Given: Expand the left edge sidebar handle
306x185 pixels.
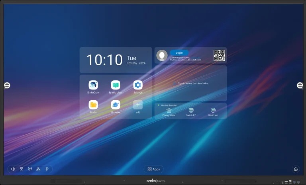Looking at the screenshot, I should click(x=6, y=86).
